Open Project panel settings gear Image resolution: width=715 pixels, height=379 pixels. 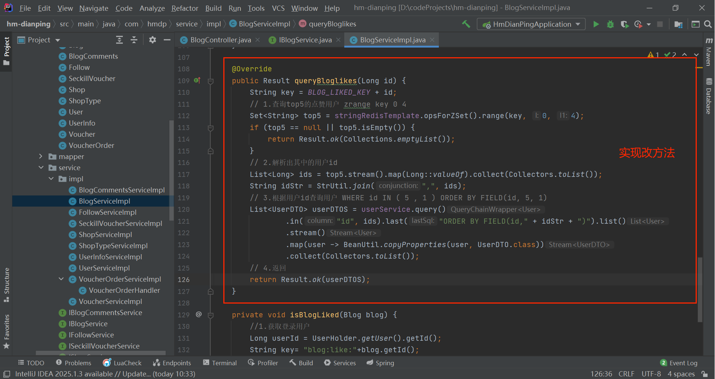coord(152,40)
